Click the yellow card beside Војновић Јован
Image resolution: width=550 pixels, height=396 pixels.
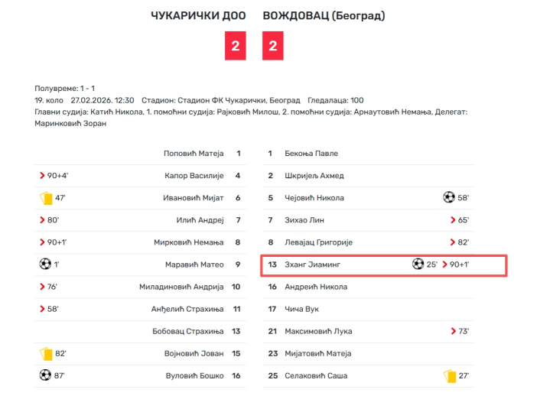(x=45, y=353)
